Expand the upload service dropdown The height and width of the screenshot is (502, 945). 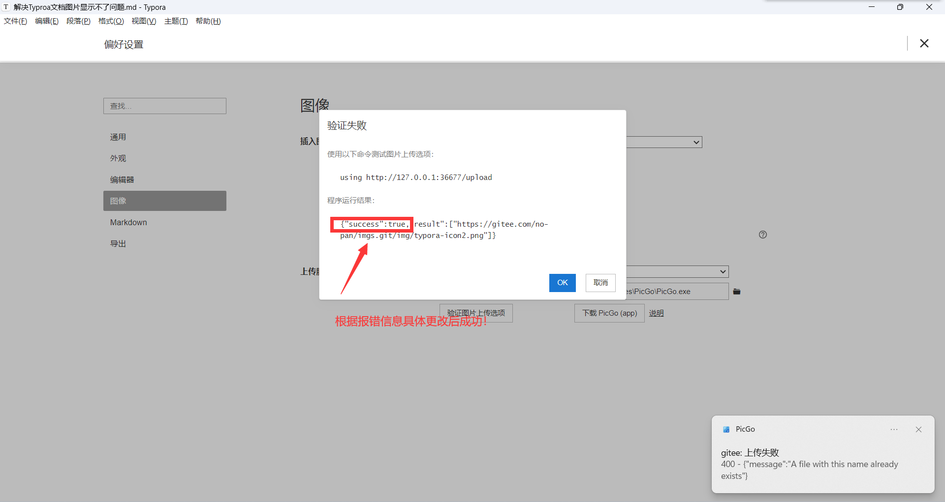677,271
